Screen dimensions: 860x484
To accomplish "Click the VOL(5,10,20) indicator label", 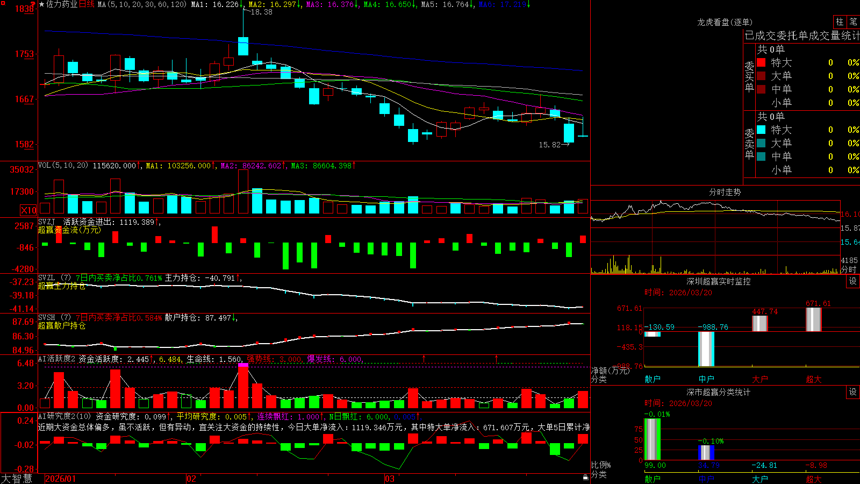I will click(63, 165).
